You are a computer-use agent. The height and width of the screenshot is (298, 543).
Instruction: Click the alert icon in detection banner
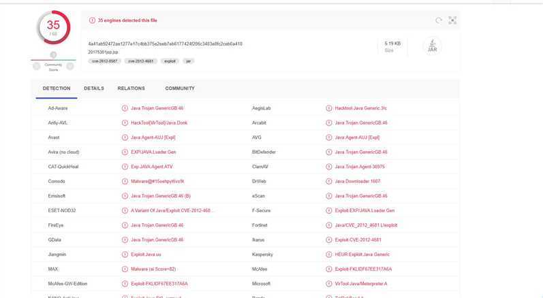[92, 20]
